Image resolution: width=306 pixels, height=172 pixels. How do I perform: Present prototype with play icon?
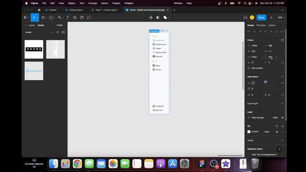click(272, 18)
